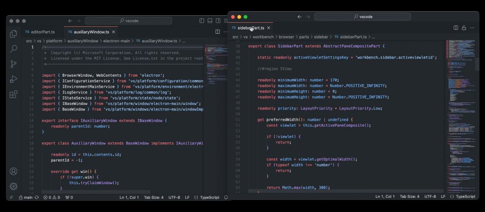Click the minimap in the right window editor
Viewport: 485px width, 212px height.
click(x=460, y=117)
